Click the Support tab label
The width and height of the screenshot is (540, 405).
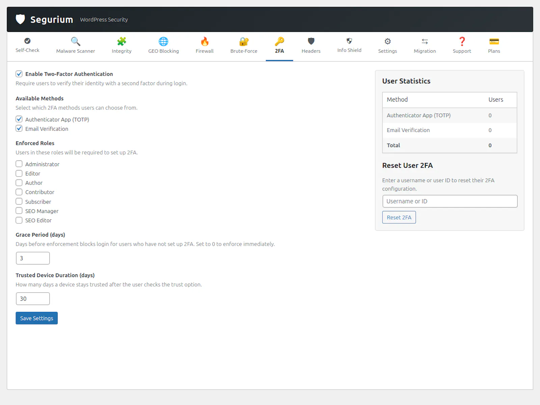pyautogui.click(x=462, y=51)
